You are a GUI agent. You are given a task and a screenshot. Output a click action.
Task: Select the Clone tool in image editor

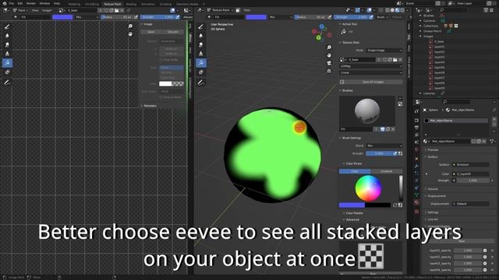coord(7,54)
